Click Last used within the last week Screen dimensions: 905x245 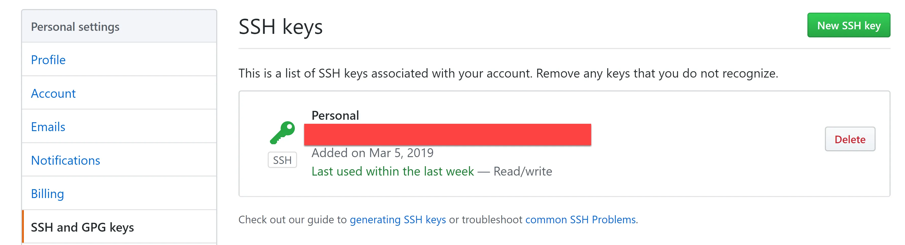[x=392, y=171]
